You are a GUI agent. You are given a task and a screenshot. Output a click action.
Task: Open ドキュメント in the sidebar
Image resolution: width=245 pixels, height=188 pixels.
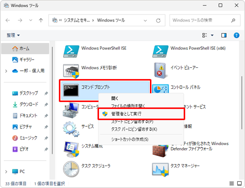click(x=25, y=116)
